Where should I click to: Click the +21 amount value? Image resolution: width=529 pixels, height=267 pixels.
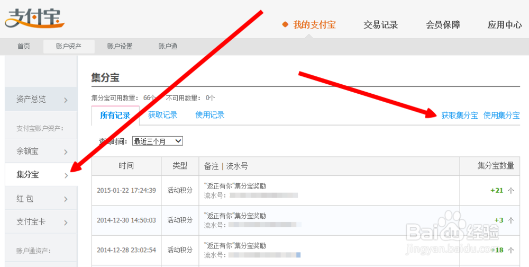tap(497, 191)
